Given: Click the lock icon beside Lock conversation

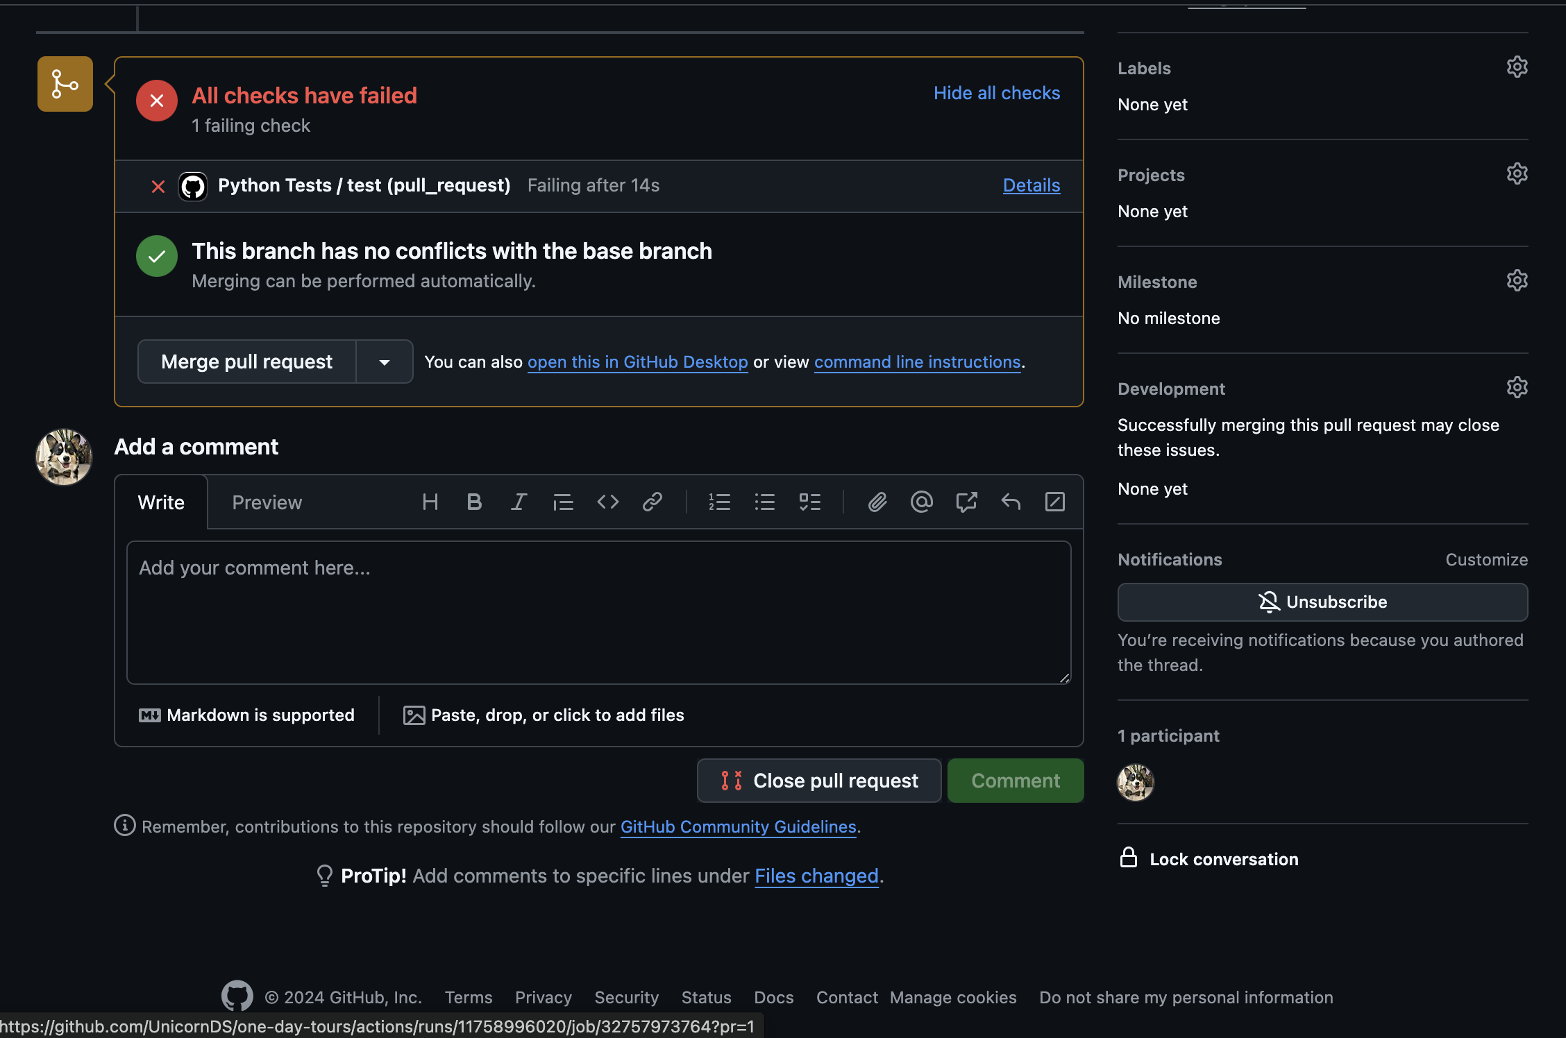Looking at the screenshot, I should point(1129,858).
